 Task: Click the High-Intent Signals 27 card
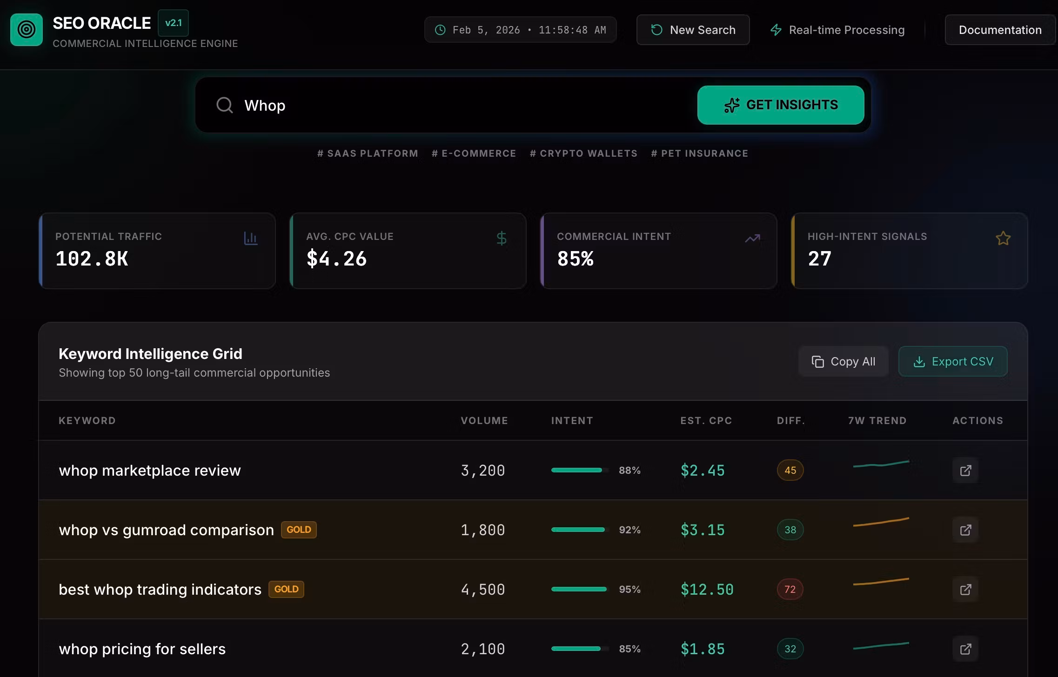tap(910, 251)
